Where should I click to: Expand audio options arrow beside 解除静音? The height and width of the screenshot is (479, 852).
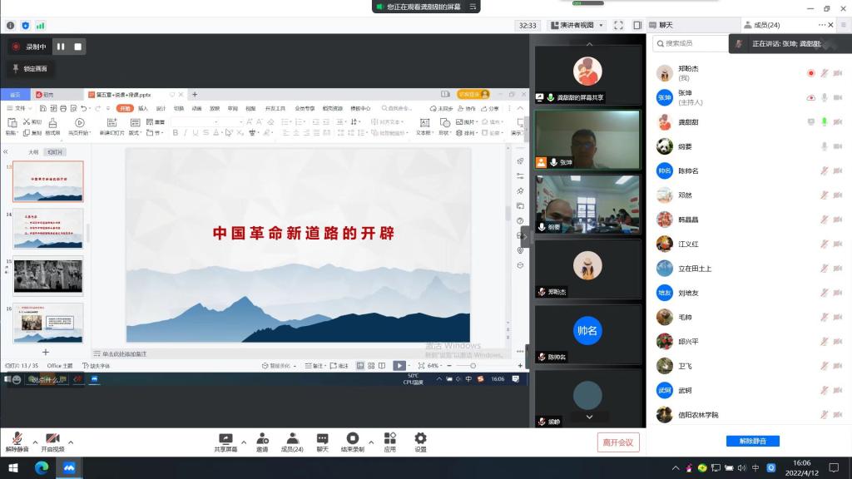click(35, 442)
